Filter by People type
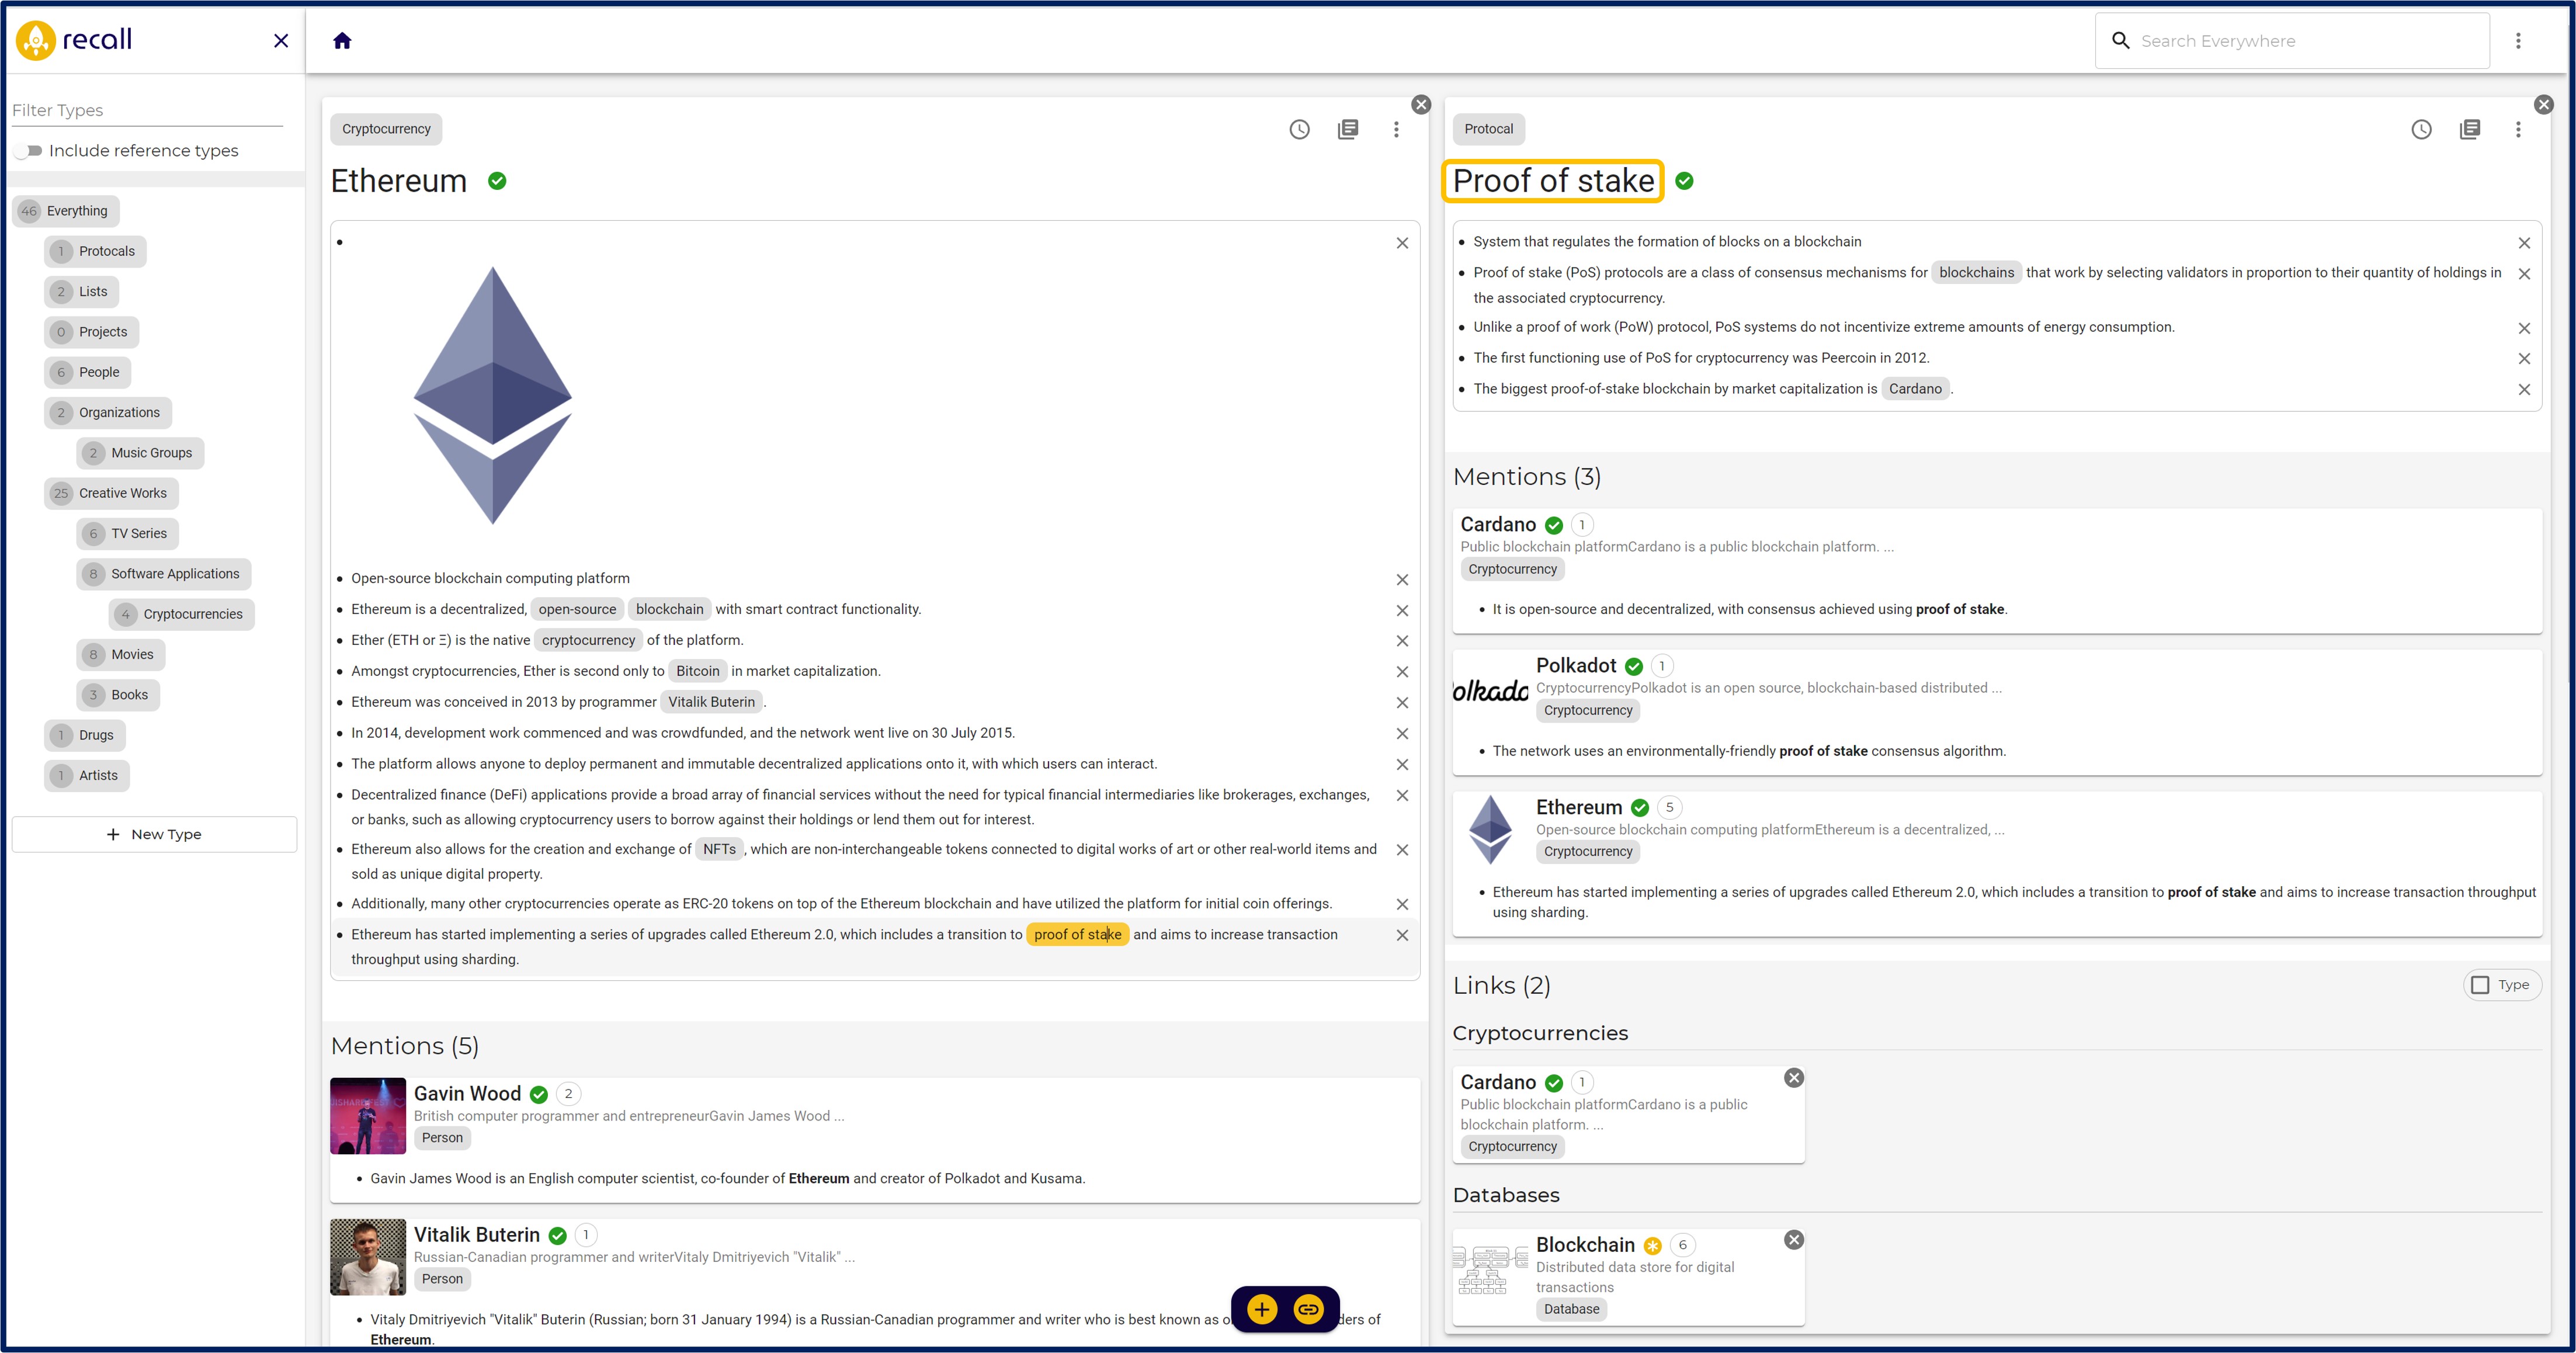This screenshot has height=1353, width=2576. 88,372
